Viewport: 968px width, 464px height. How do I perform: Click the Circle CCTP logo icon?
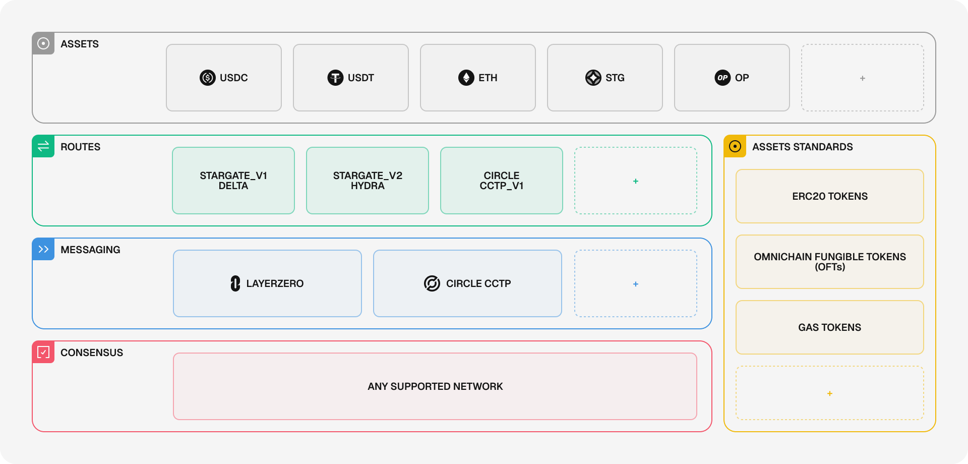(x=432, y=283)
